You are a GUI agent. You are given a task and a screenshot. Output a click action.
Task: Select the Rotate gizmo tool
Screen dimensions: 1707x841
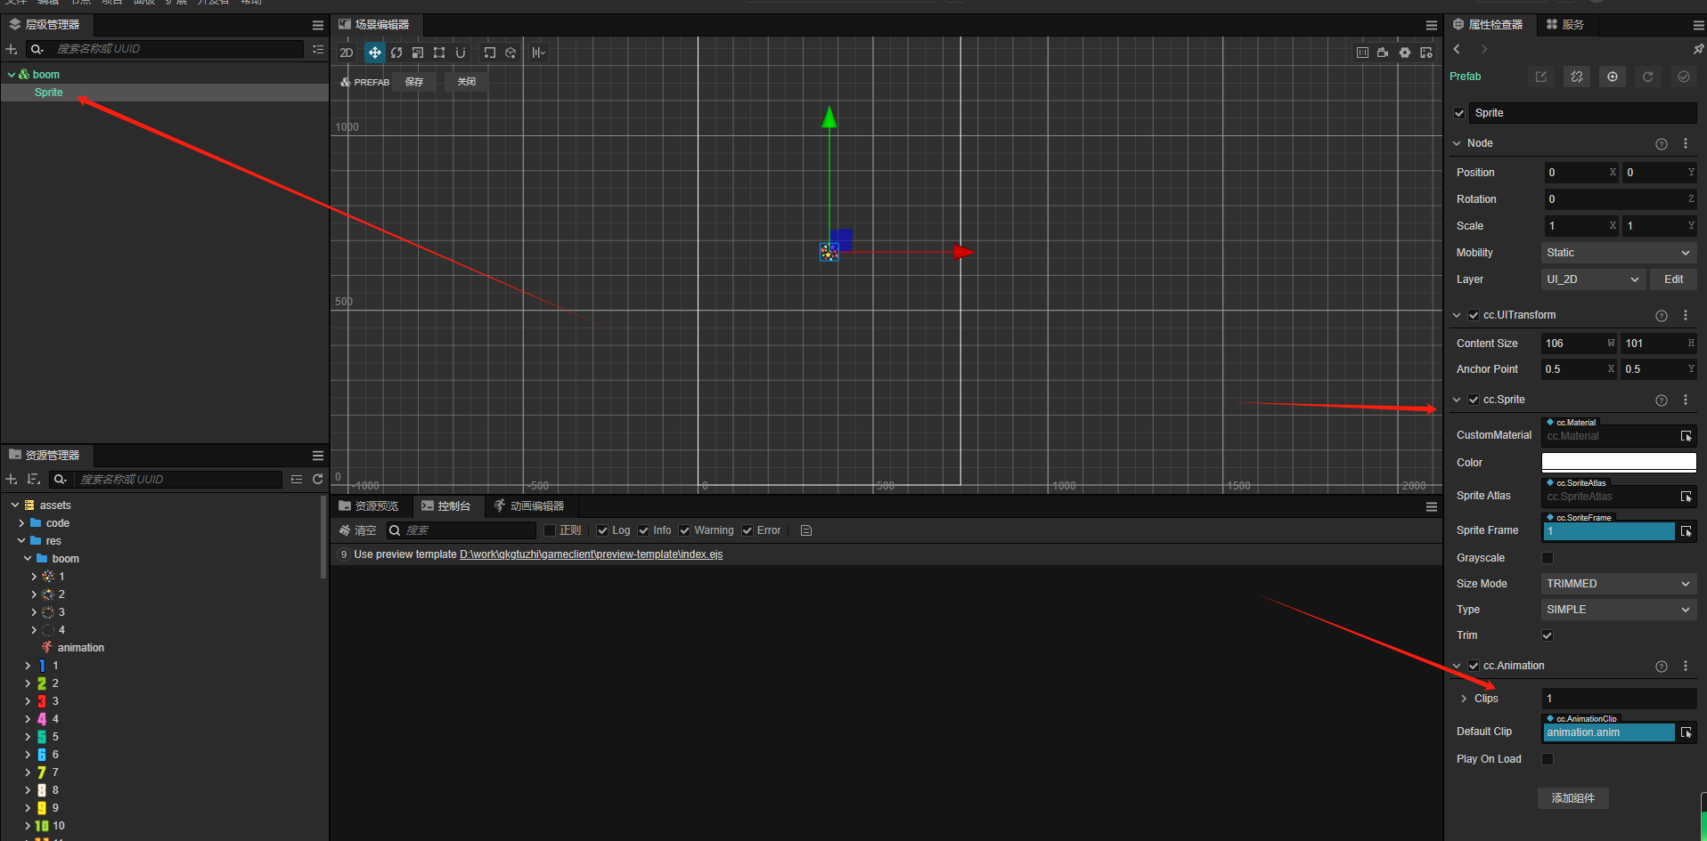(396, 53)
